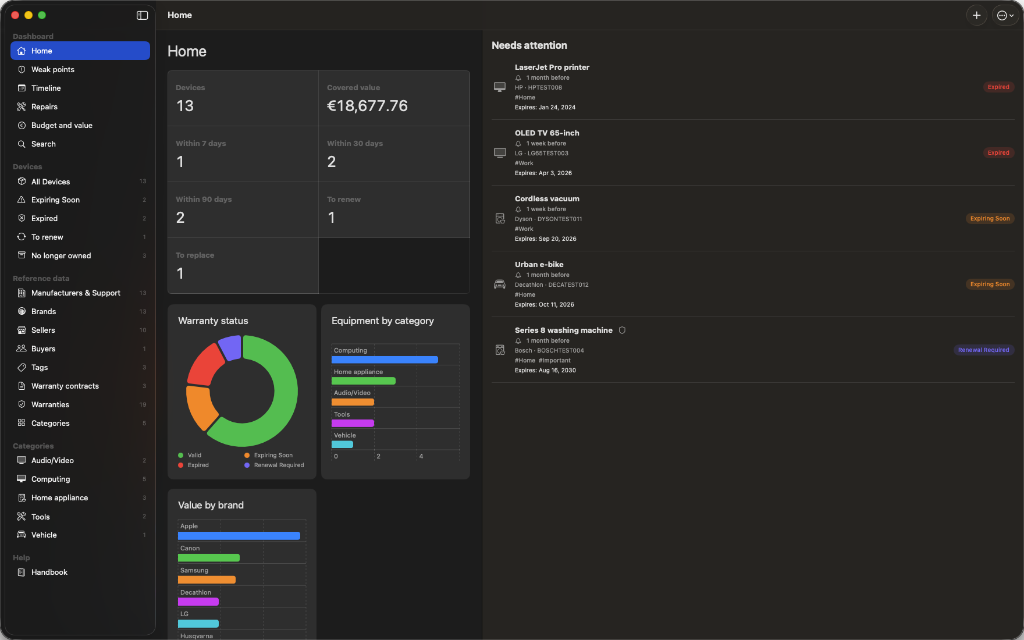Click the Covered value card
The width and height of the screenshot is (1024, 640).
(x=394, y=98)
